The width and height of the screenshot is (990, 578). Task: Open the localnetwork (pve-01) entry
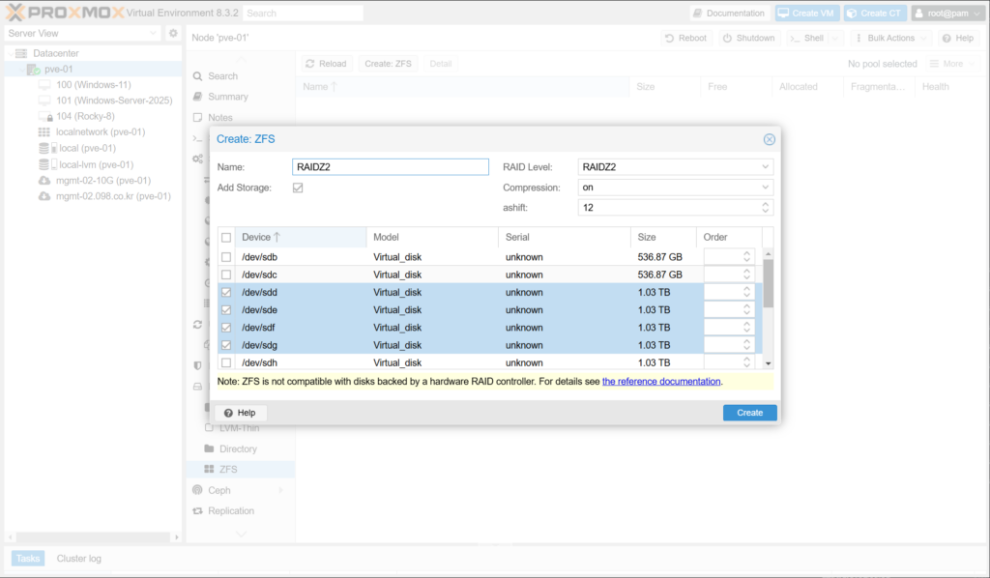[x=101, y=132]
